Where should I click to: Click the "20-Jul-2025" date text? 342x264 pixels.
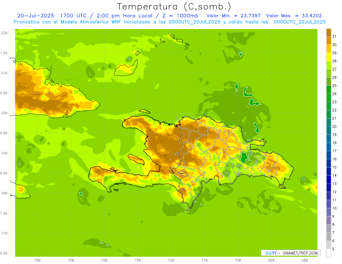pos(36,16)
